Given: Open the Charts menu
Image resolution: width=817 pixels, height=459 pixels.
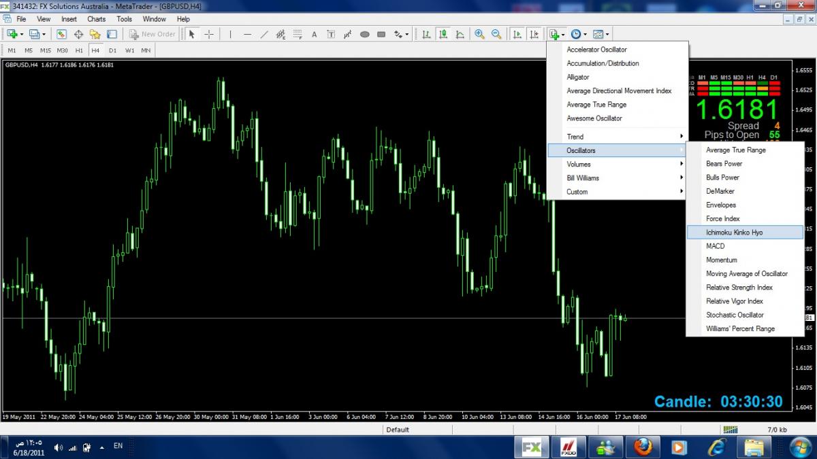Looking at the screenshot, I should coord(96,19).
